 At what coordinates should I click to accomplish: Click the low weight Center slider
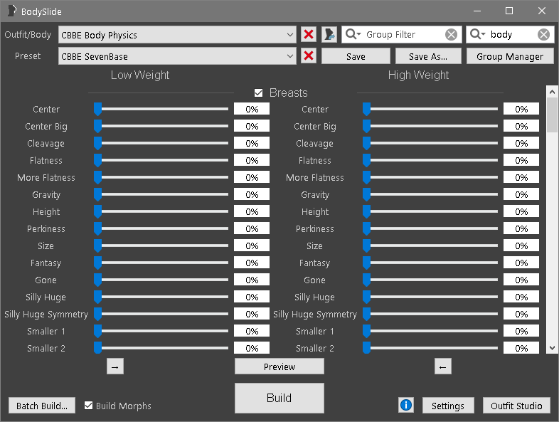click(161, 109)
